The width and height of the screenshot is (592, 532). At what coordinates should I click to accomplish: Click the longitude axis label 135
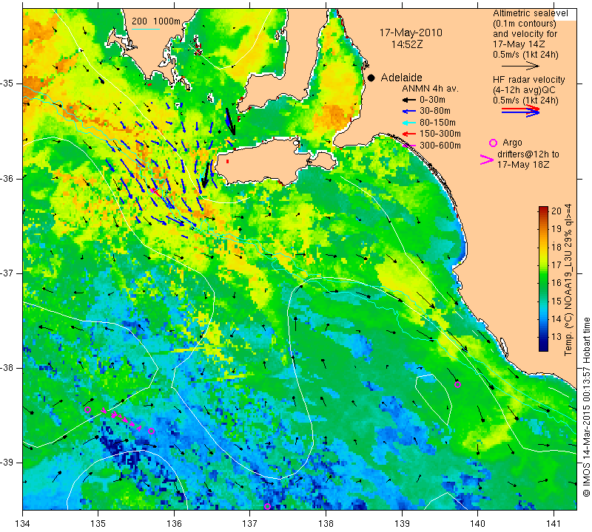(98, 524)
